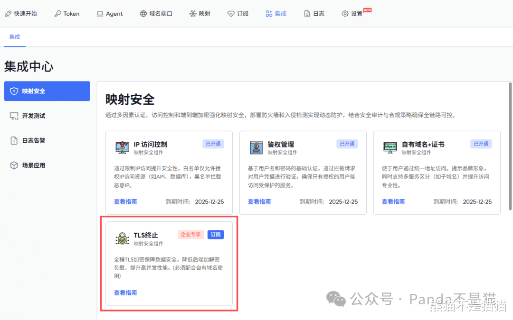Click the 自有域名+证书 card title
This screenshot has height=320, width=513.
423,144
